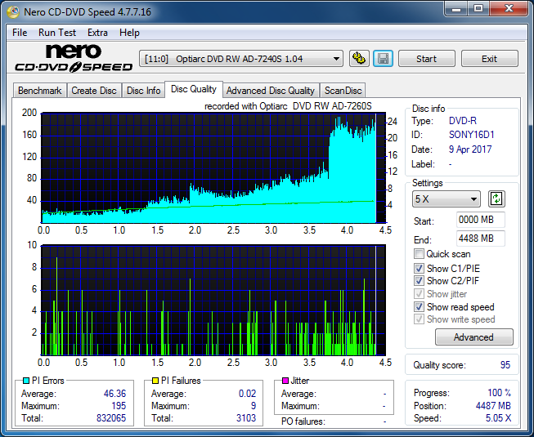
Task: Click the magenta Jitter legend square
Action: [x=285, y=381]
